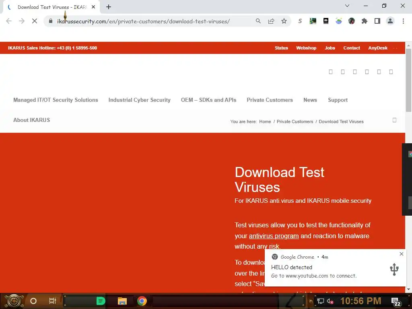Stop loading the page
This screenshot has width=412, height=309.
click(x=35, y=21)
